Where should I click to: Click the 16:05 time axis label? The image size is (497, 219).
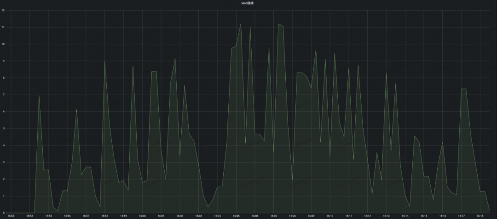(x=236, y=216)
